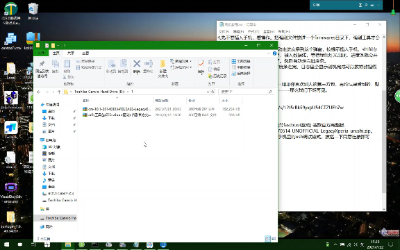Screen dimensions: 400x250
Task: Go up one folder level with Up arrow
Action: click(x=59, y=92)
